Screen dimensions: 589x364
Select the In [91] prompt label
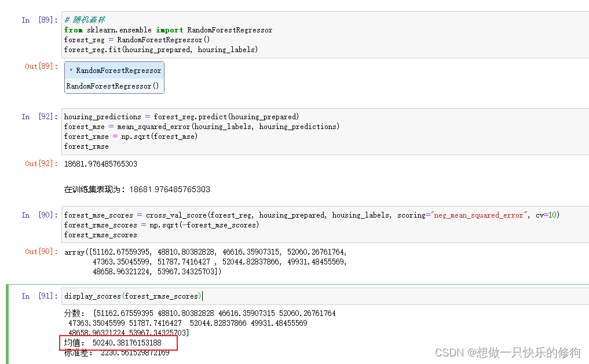[x=39, y=296]
